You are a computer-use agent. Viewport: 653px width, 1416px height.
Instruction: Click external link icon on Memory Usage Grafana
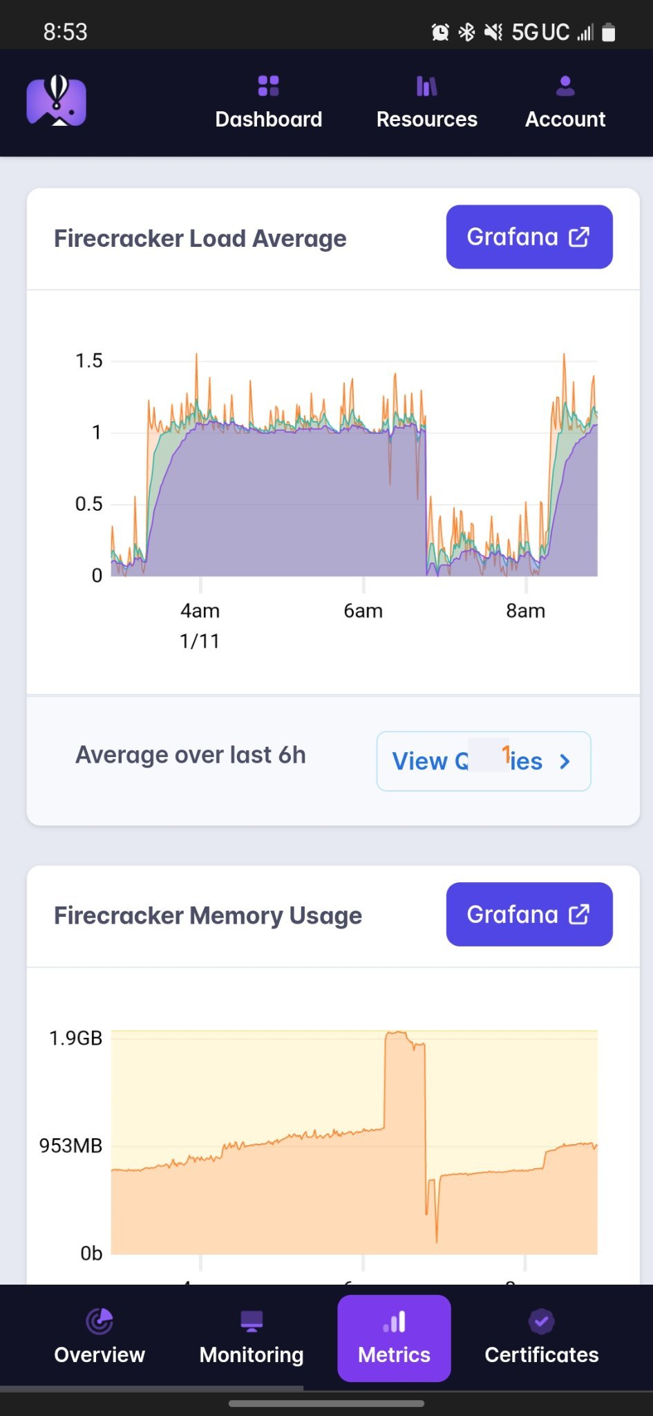point(579,915)
